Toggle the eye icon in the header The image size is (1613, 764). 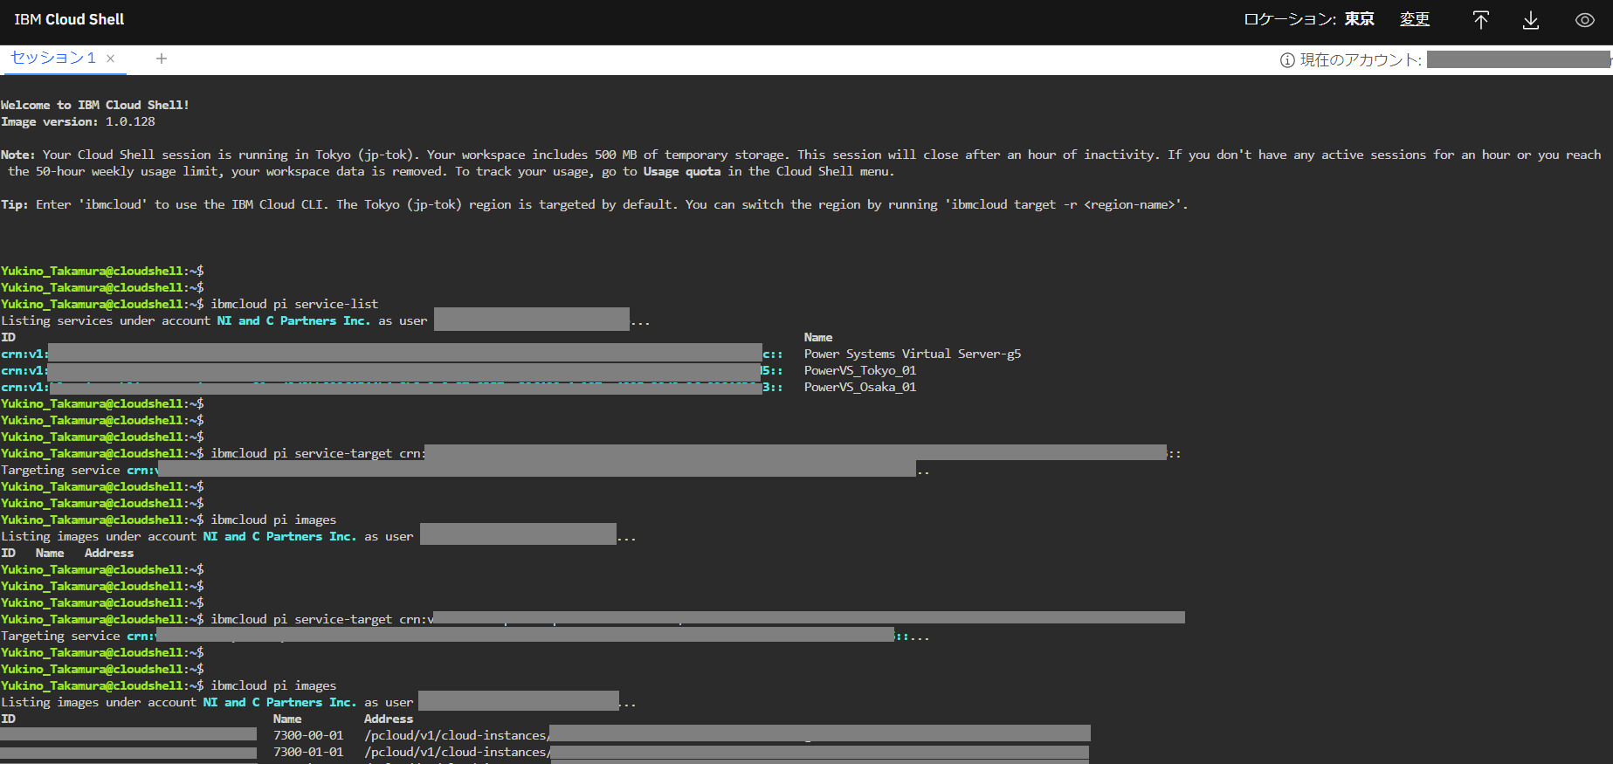(1584, 20)
